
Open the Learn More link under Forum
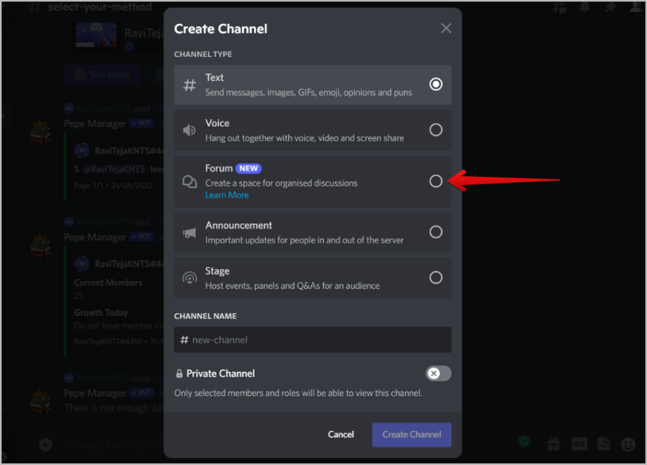227,195
